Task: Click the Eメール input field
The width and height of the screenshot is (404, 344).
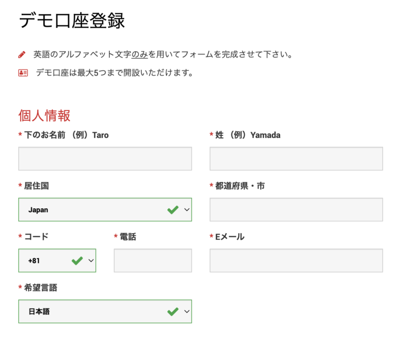Action: pos(296,261)
